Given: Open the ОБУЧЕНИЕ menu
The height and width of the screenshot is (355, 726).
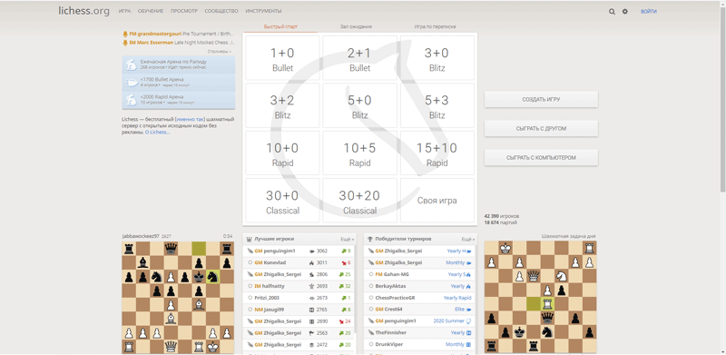Looking at the screenshot, I should pos(150,11).
